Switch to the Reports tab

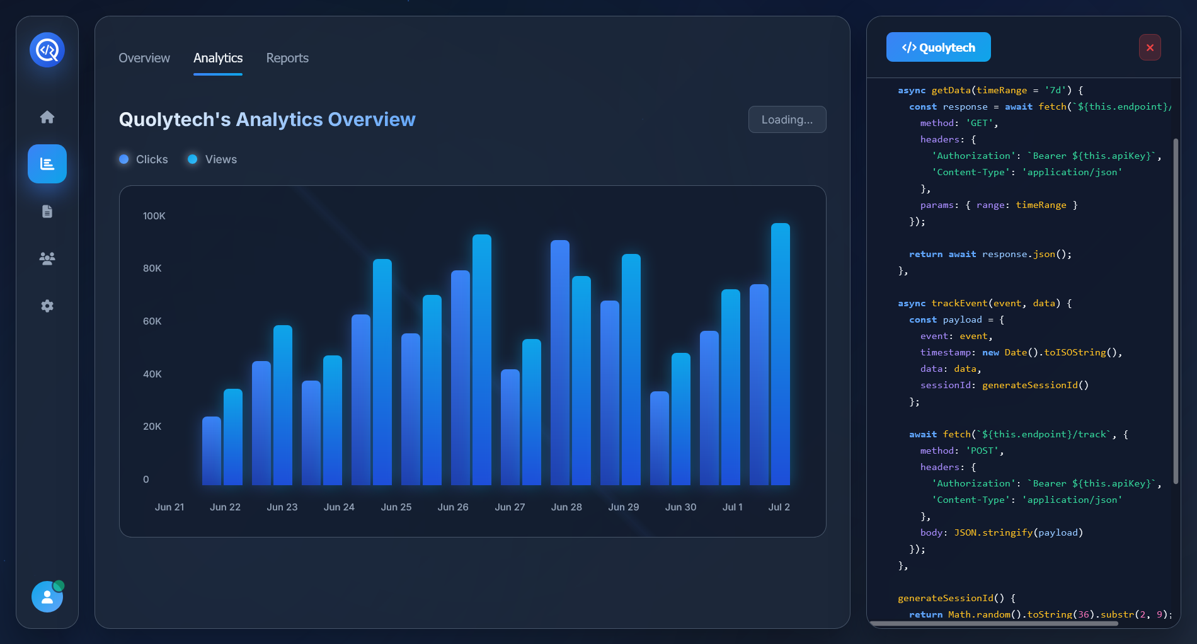pyautogui.click(x=287, y=58)
